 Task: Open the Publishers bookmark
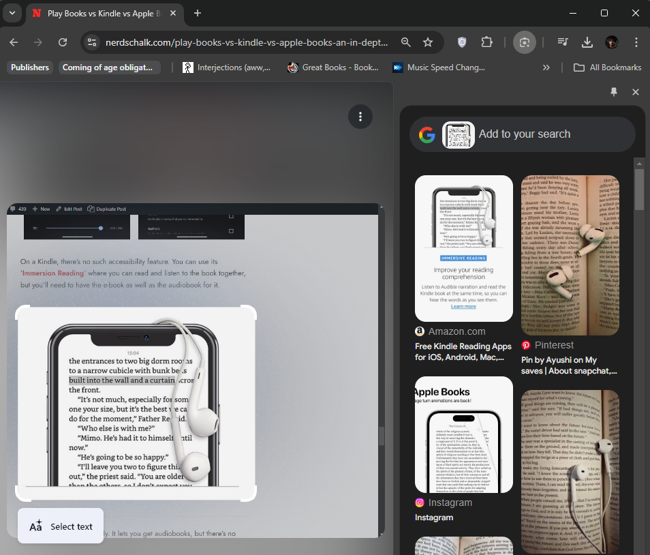tap(30, 67)
